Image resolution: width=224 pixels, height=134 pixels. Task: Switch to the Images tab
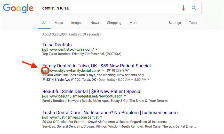coord(77,23)
